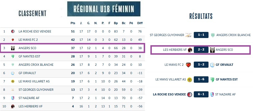
Task: Click Les Herbiers VF crest in results
Action: click(x=190, y=50)
